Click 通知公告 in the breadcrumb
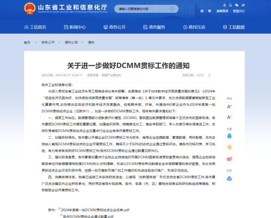This screenshot has width=271, height=218. [x=71, y=42]
